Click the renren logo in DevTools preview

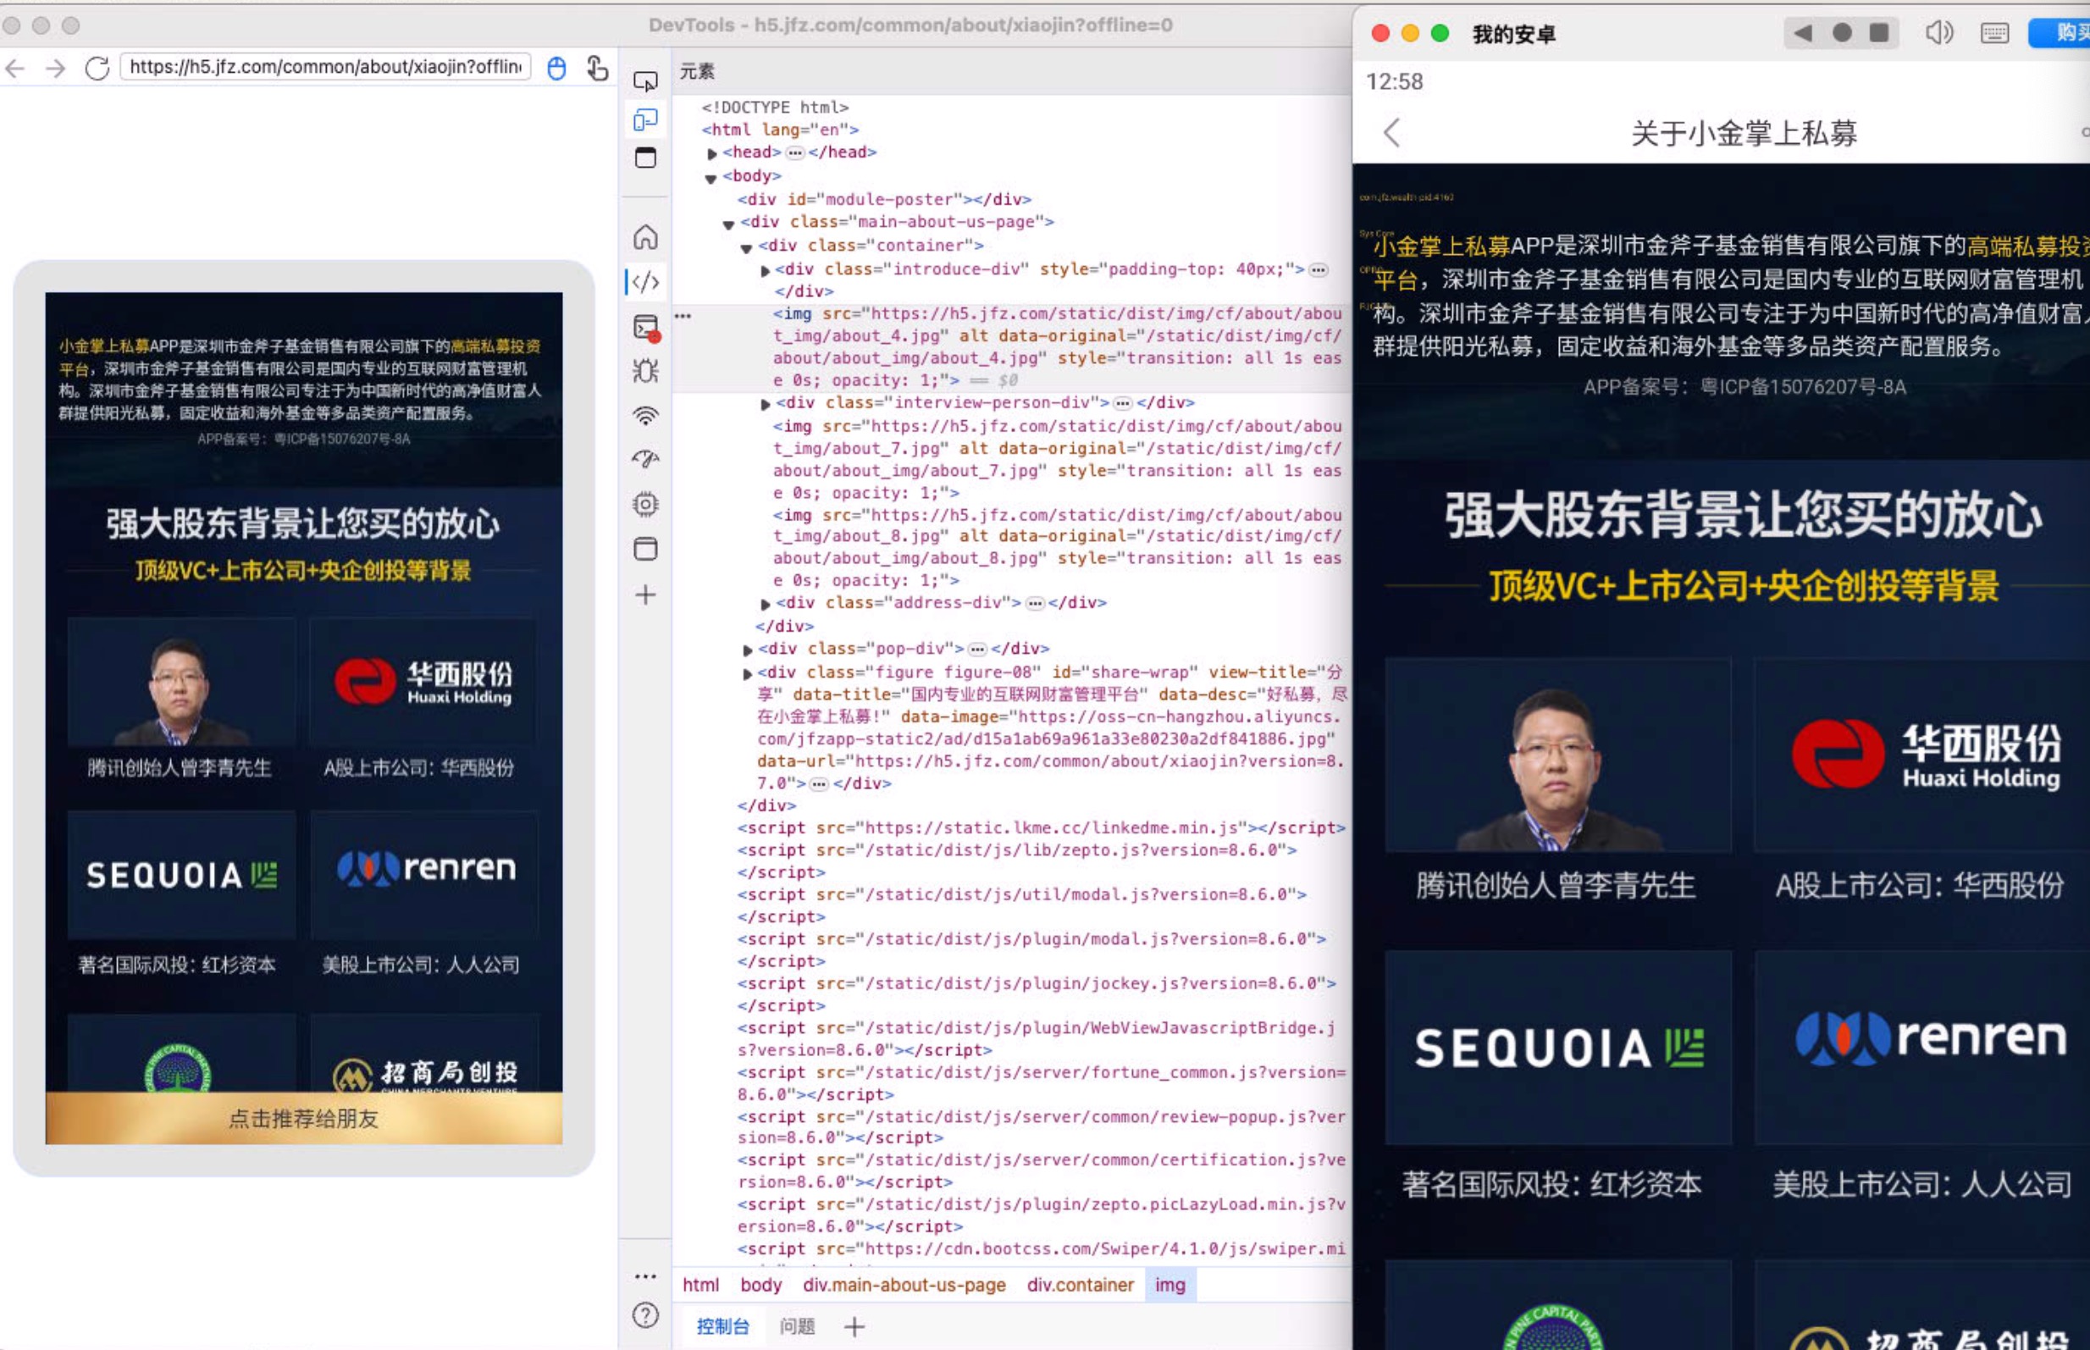(x=425, y=868)
